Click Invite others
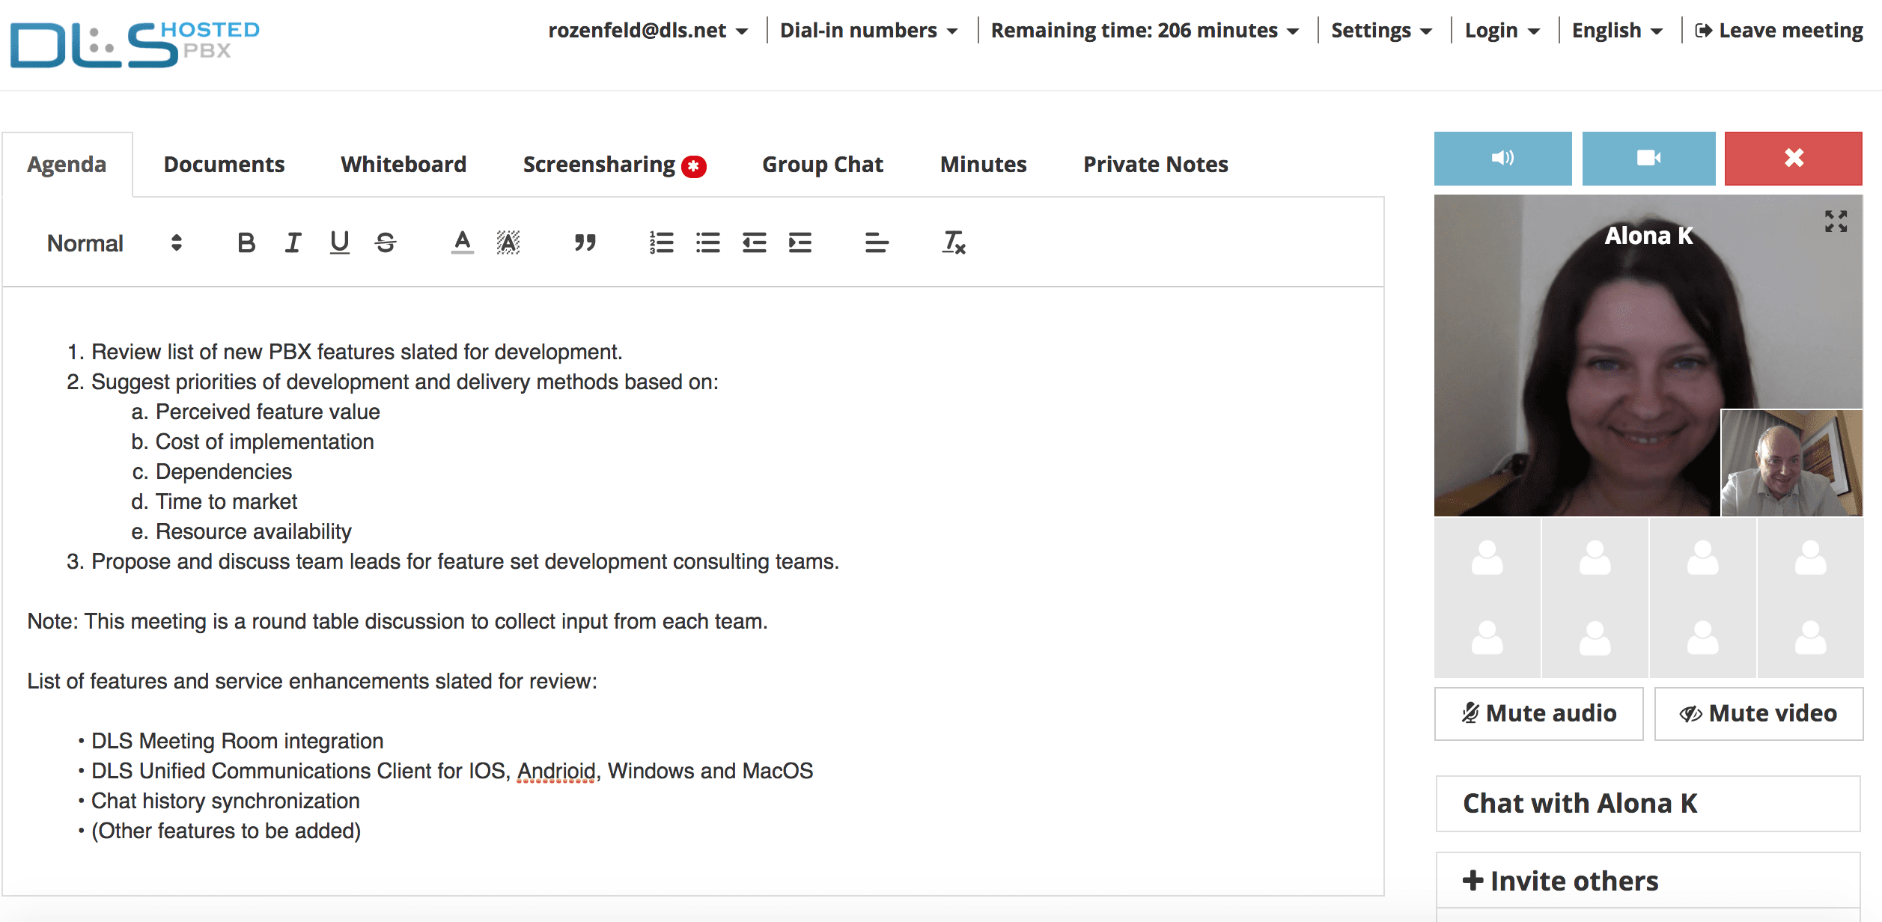Viewport: 1882px width, 922px height. [x=1648, y=881]
